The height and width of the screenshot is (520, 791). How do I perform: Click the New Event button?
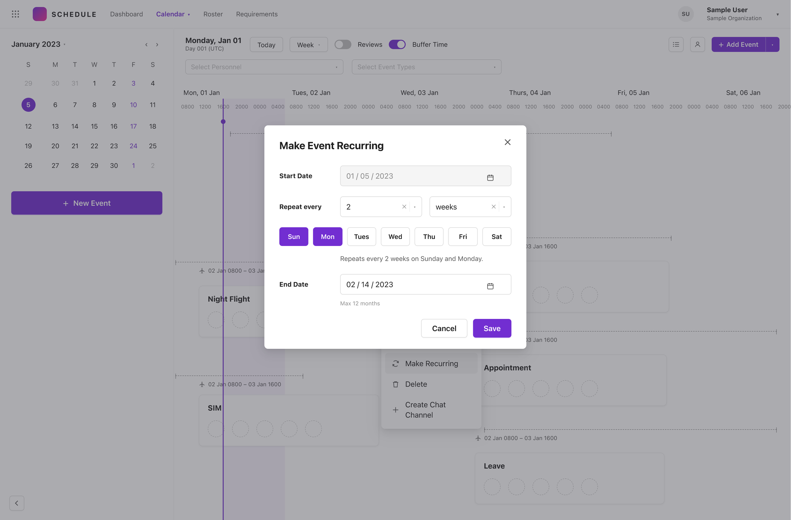(x=86, y=203)
